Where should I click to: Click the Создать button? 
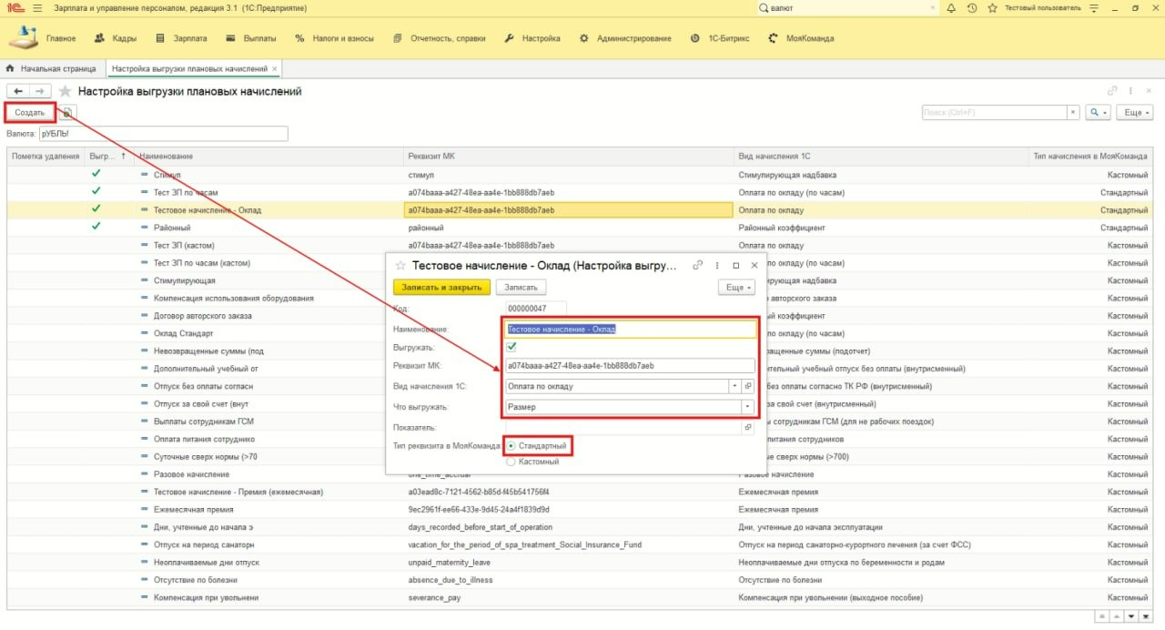tap(29, 113)
